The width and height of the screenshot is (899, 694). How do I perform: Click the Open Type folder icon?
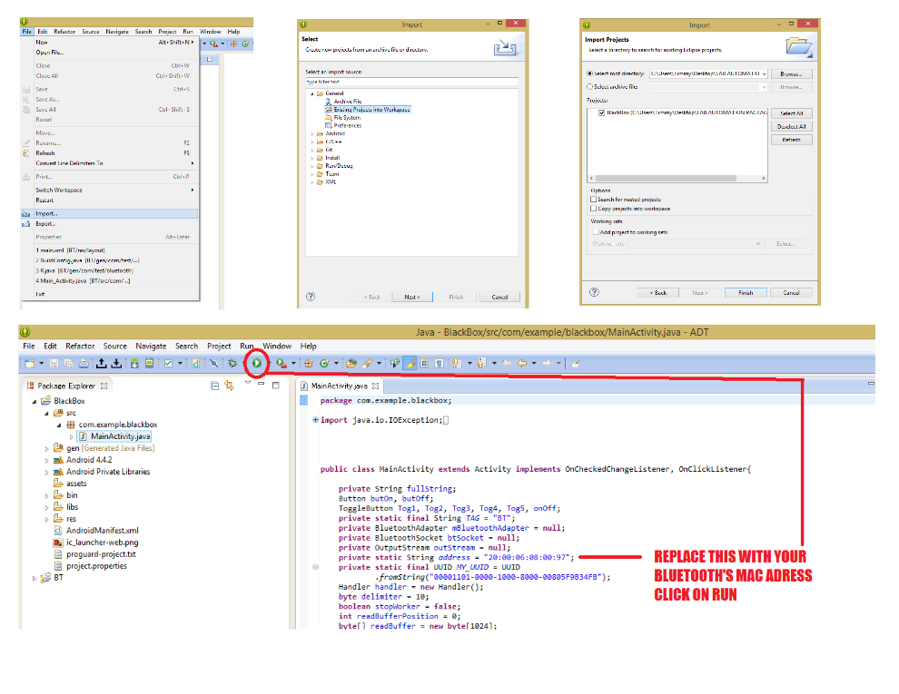(x=351, y=363)
